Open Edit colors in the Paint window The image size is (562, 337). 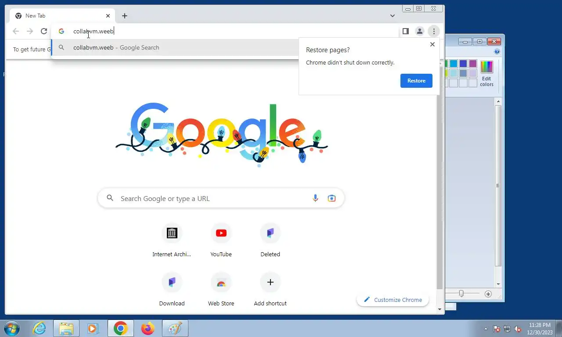click(x=486, y=74)
